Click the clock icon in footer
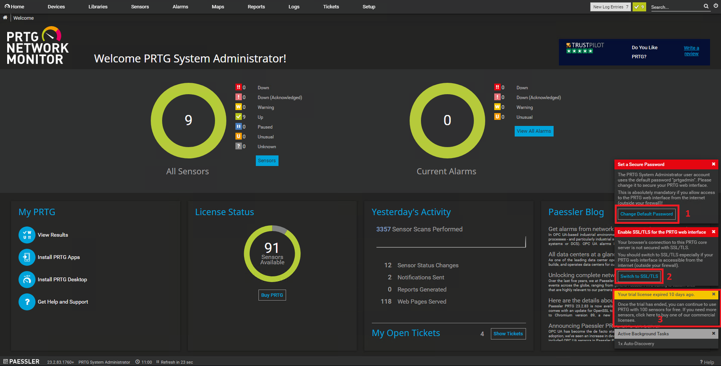 pos(137,362)
